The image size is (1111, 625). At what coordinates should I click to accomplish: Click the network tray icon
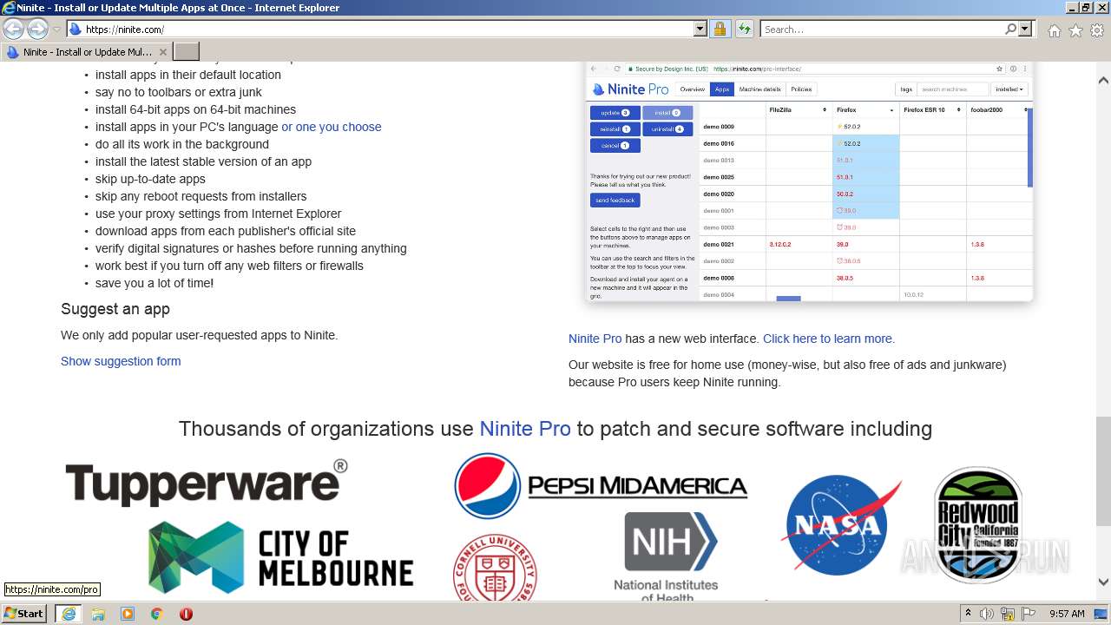pyautogui.click(x=1007, y=614)
